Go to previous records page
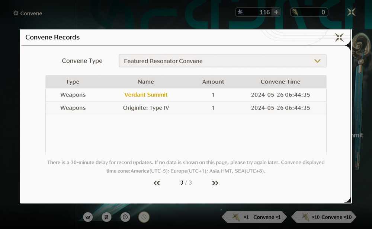 [x=157, y=183]
